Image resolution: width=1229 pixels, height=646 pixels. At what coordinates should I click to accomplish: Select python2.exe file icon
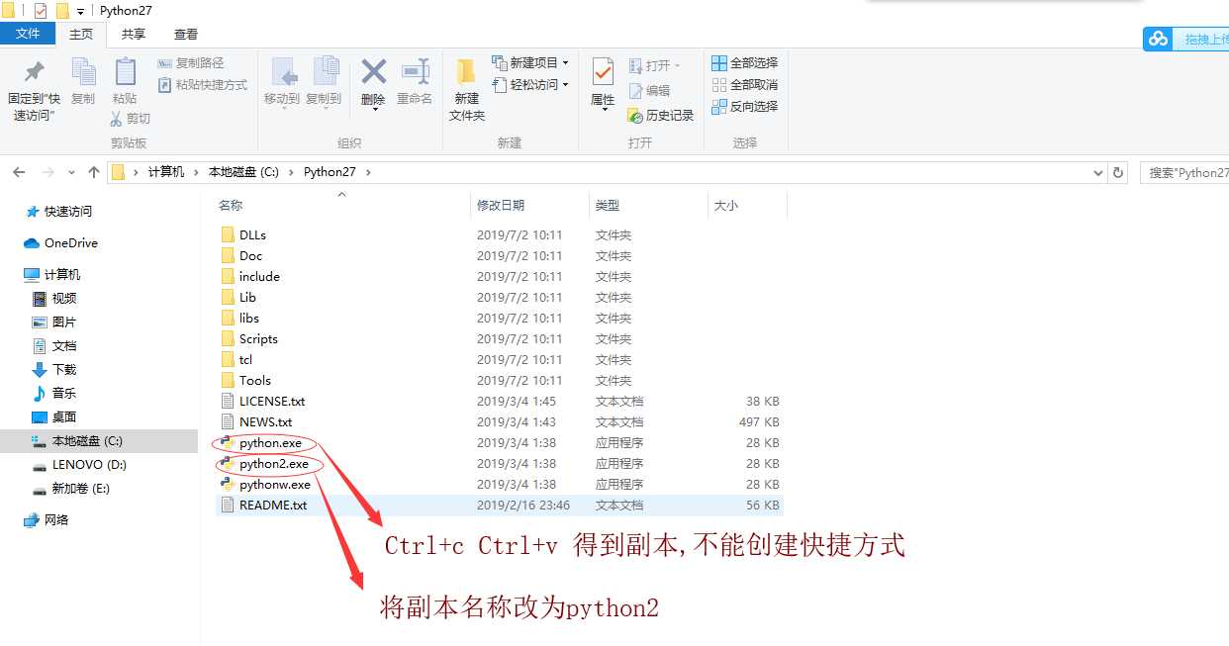[x=228, y=464]
